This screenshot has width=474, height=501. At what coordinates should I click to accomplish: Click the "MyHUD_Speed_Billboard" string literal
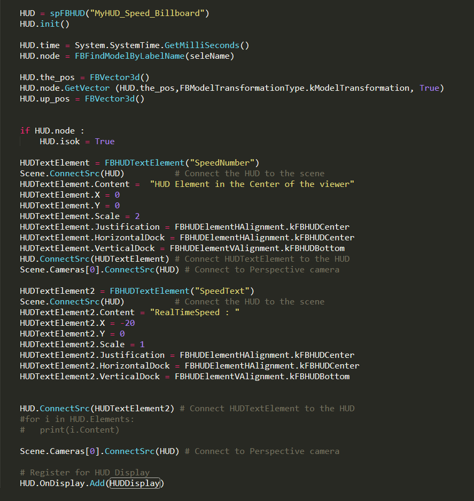pyautogui.click(x=149, y=13)
